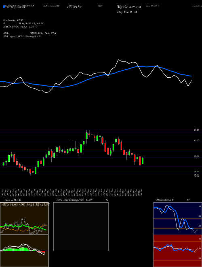This screenshot has height=267, width=202.
Task: Click the blue 12 Day legend square
Action: click(x=4, y=6)
